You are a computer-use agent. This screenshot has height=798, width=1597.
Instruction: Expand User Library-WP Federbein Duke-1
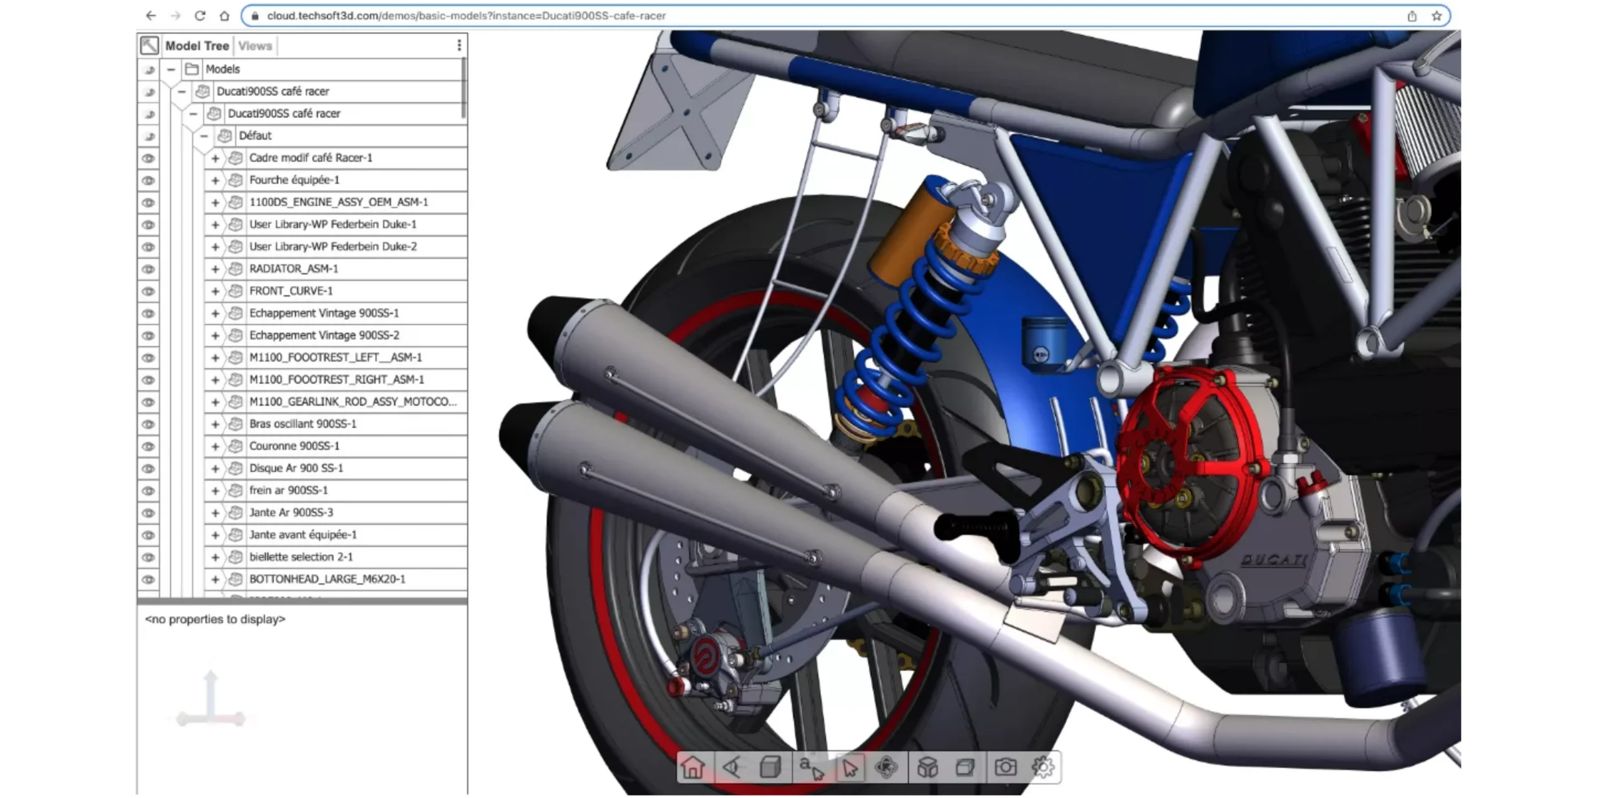[x=215, y=224]
